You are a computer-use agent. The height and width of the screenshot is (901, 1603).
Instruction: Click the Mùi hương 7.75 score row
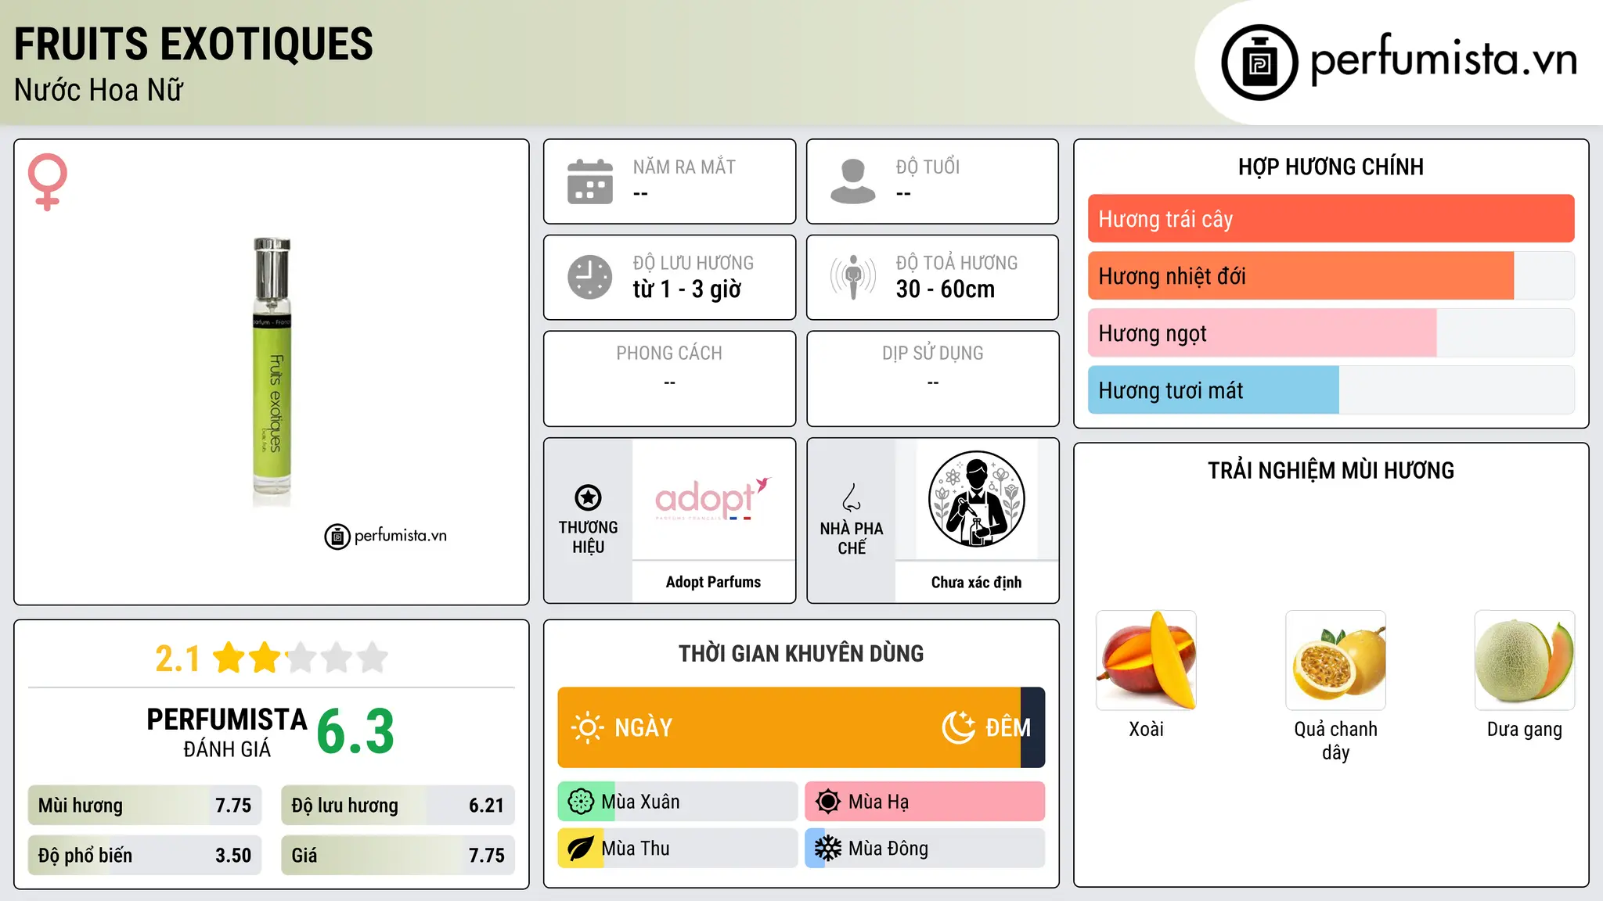[145, 806]
